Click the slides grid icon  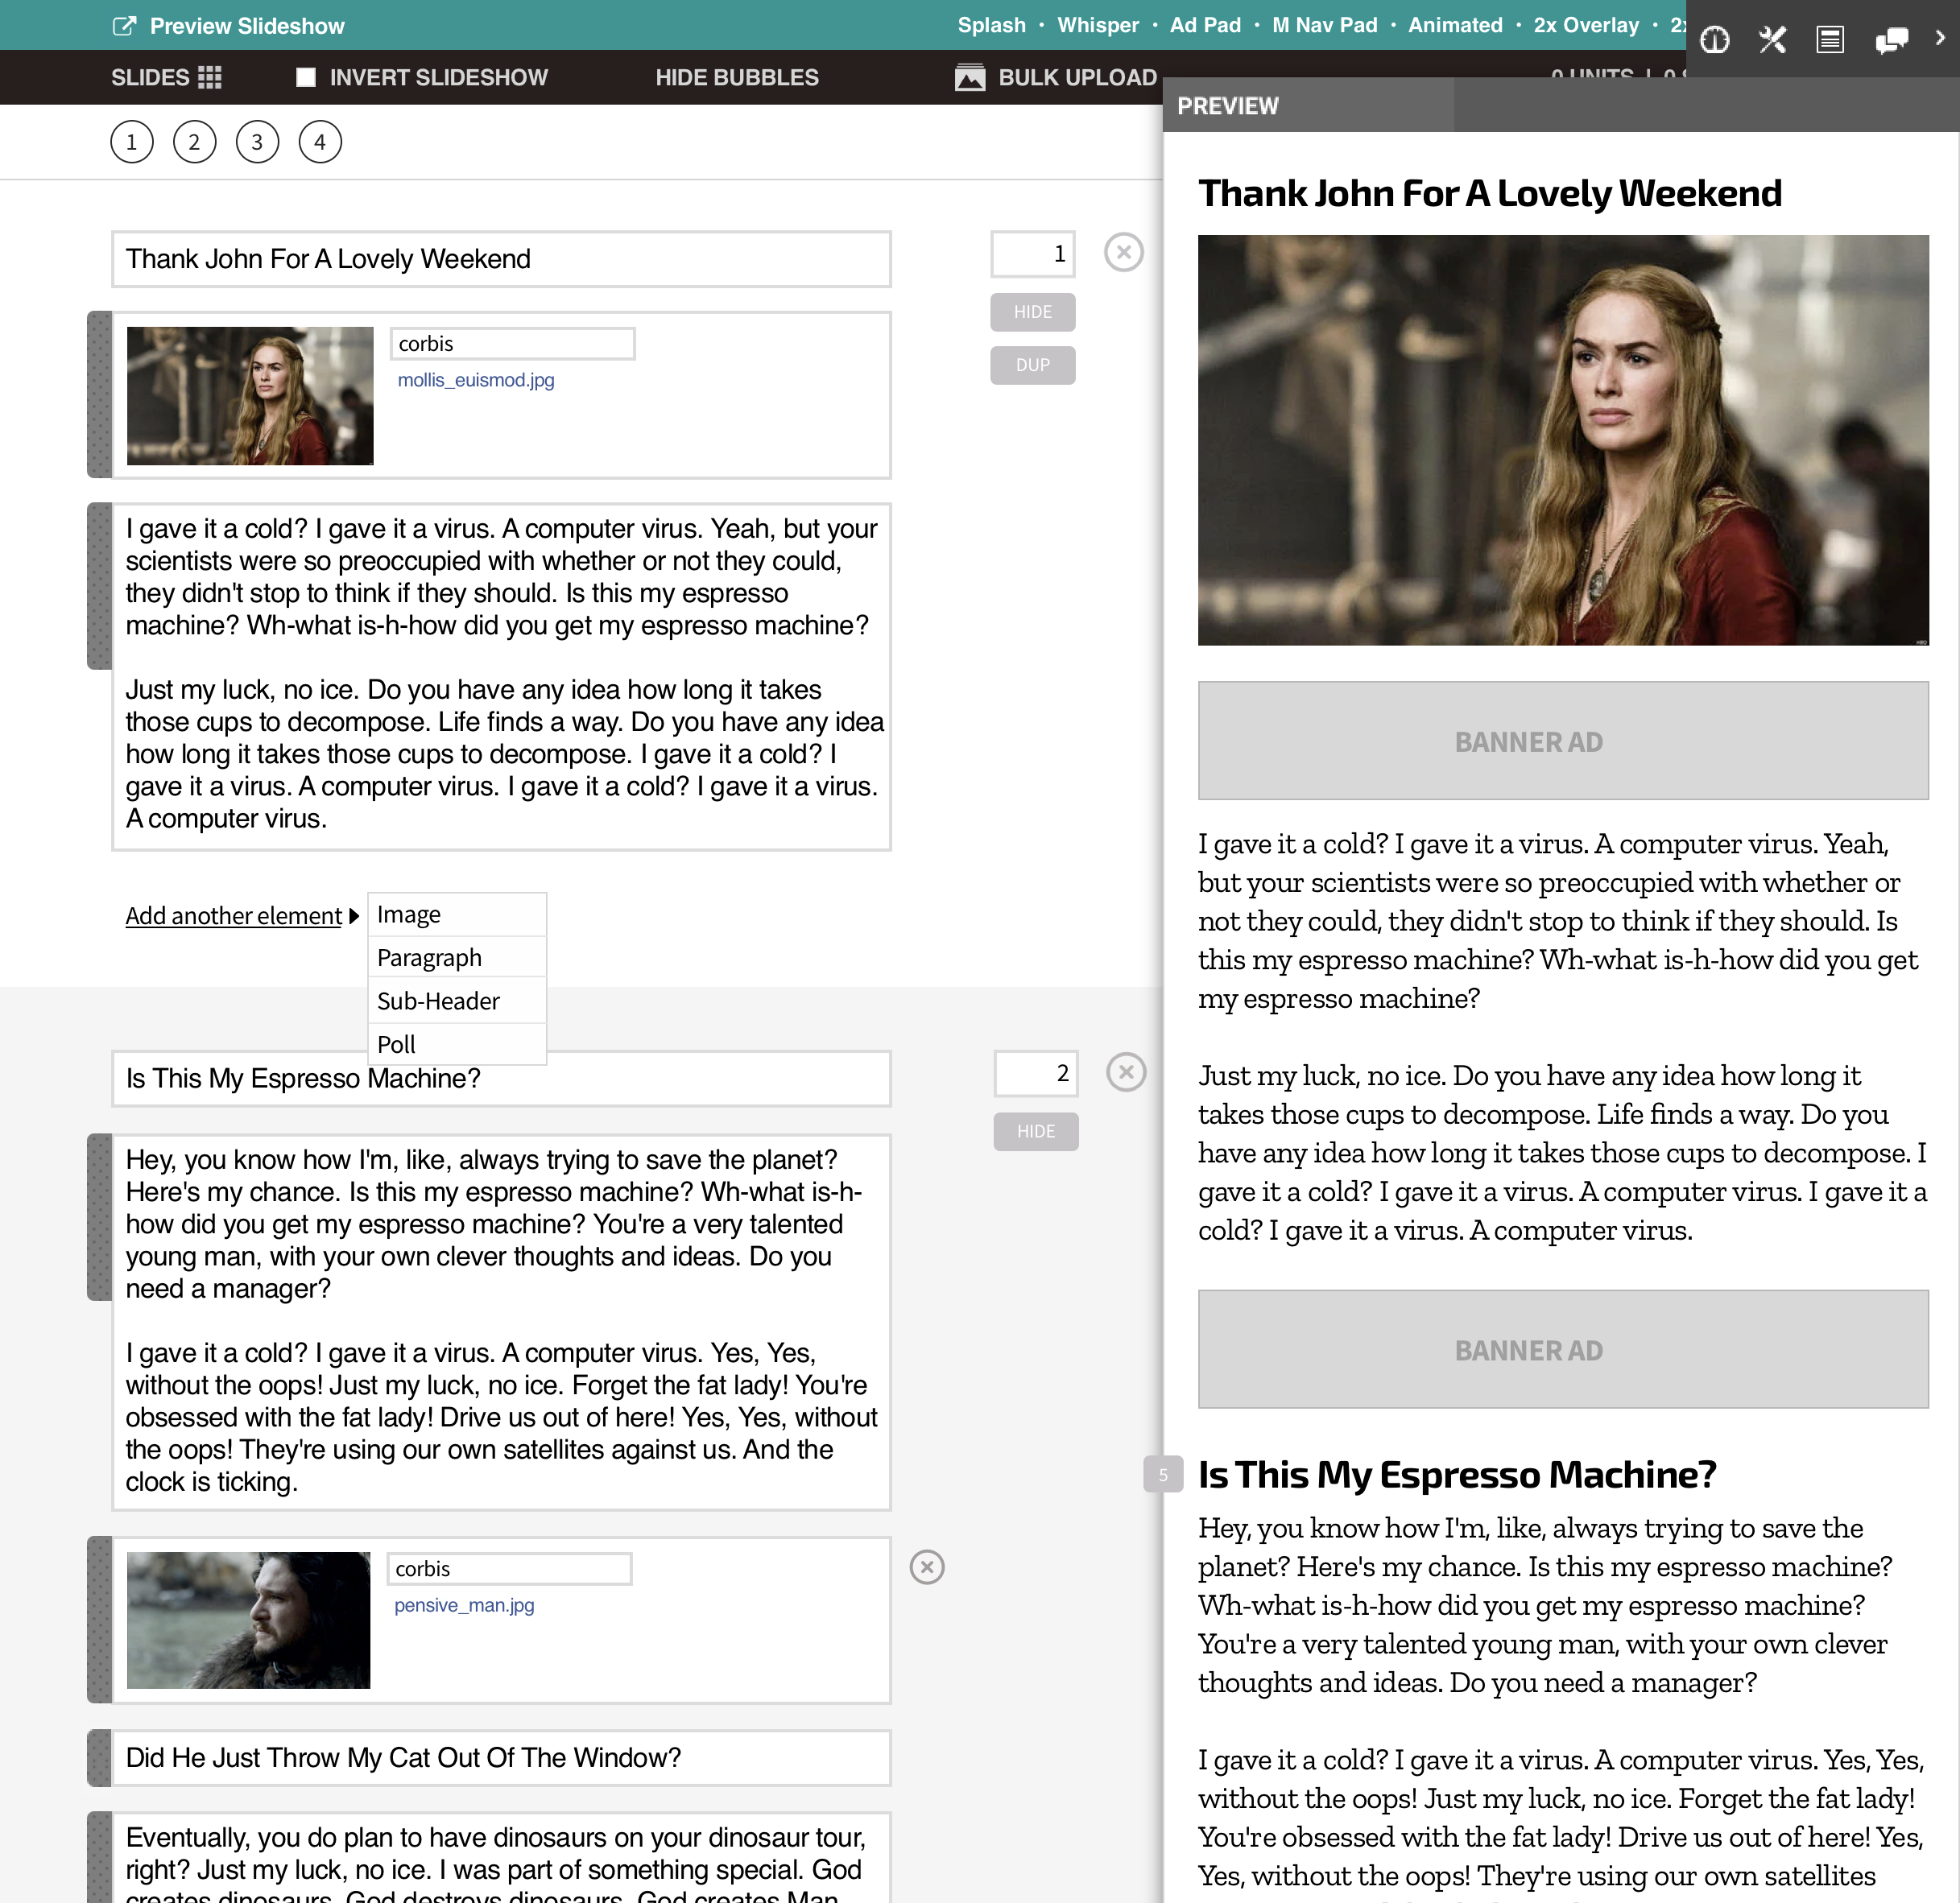pos(210,77)
